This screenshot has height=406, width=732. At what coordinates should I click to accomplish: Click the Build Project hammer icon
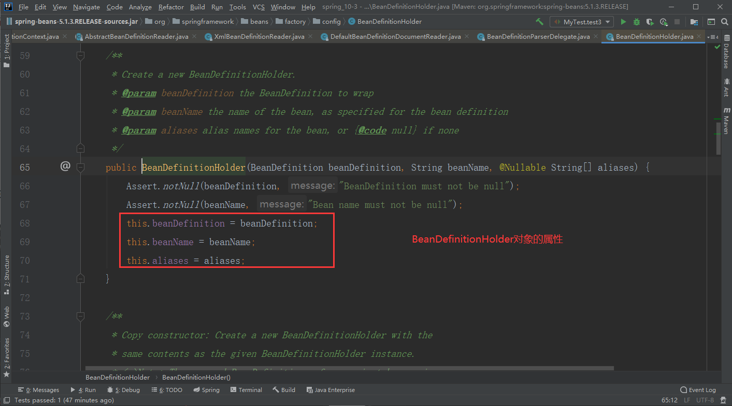coord(540,22)
